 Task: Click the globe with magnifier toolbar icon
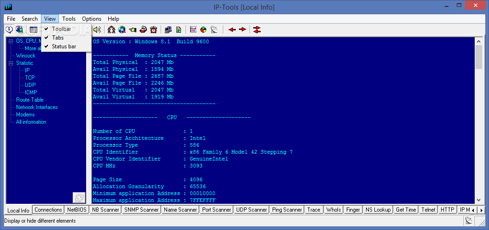(x=122, y=29)
